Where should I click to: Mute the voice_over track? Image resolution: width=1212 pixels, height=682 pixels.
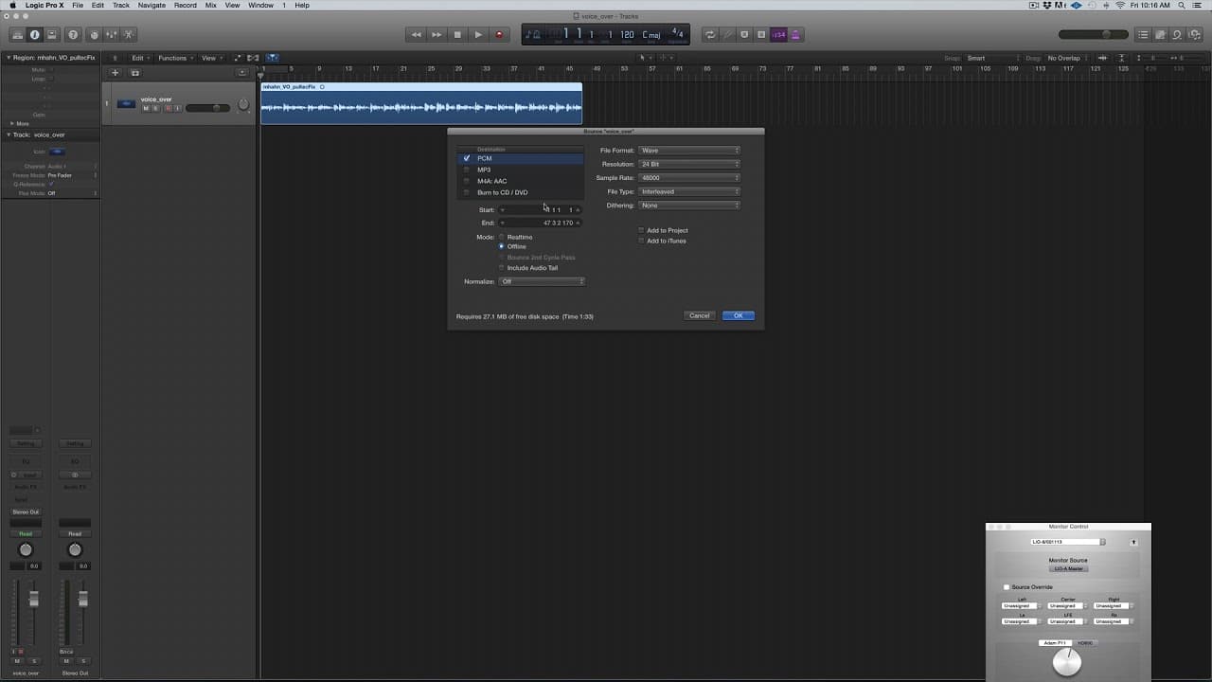[x=146, y=107]
